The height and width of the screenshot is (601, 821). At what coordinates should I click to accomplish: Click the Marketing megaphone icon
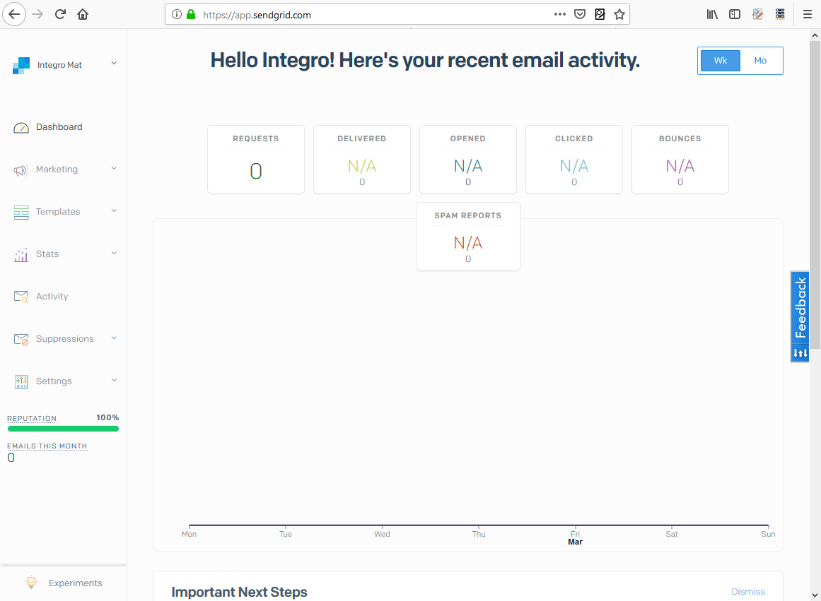click(x=21, y=170)
